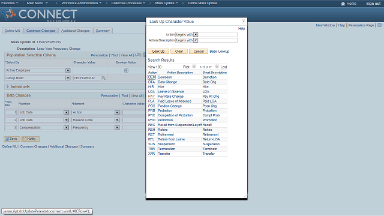Open Section dropdown in row 1

(x=66, y=112)
